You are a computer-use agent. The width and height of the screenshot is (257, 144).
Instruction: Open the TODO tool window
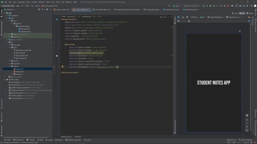point(8,140)
